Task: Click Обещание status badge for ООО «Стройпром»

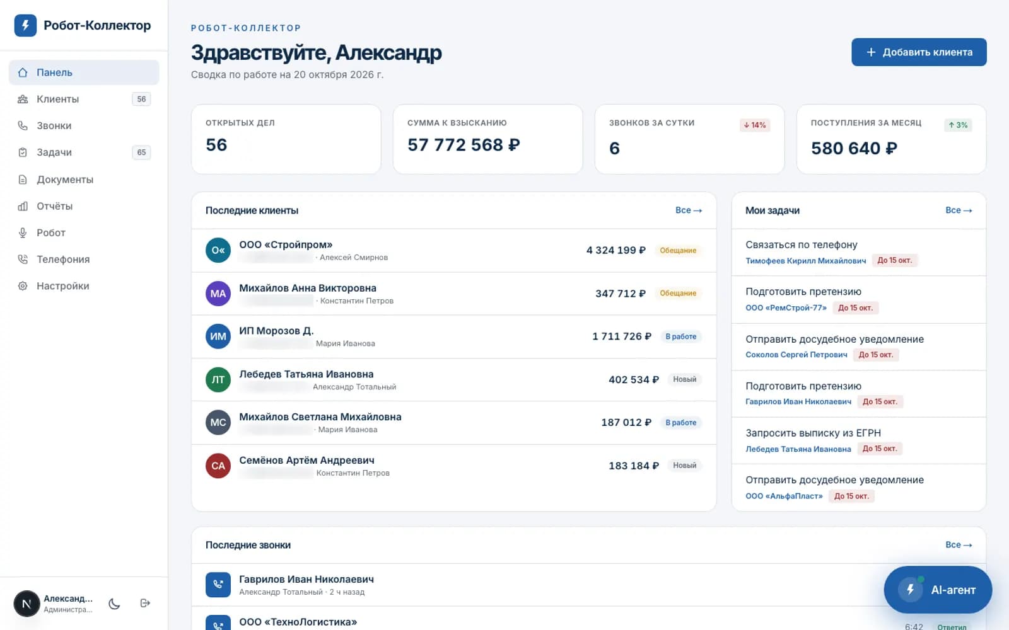Action: coord(678,250)
